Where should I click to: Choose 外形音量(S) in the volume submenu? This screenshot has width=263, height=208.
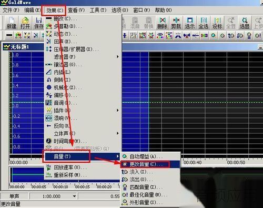tap(150, 202)
